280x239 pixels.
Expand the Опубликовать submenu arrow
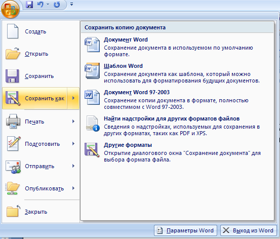tap(73, 188)
